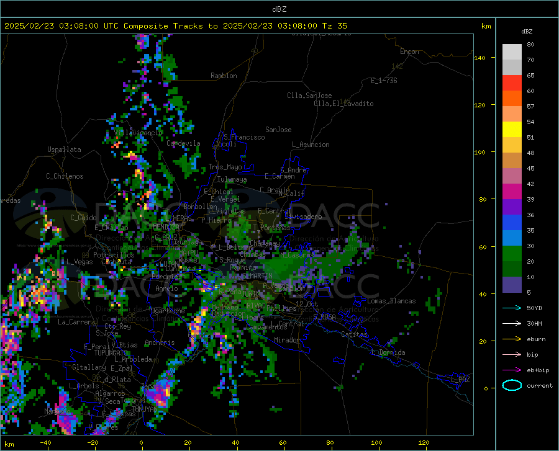Image resolution: width=559 pixels, height=451 pixels.
Task: Click the 140 km vertical axis tick
Action: click(480, 58)
